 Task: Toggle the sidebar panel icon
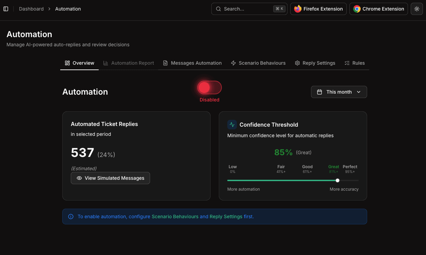(x=6, y=9)
